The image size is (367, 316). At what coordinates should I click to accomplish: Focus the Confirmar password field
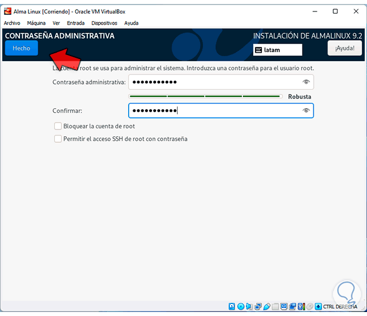coord(221,110)
